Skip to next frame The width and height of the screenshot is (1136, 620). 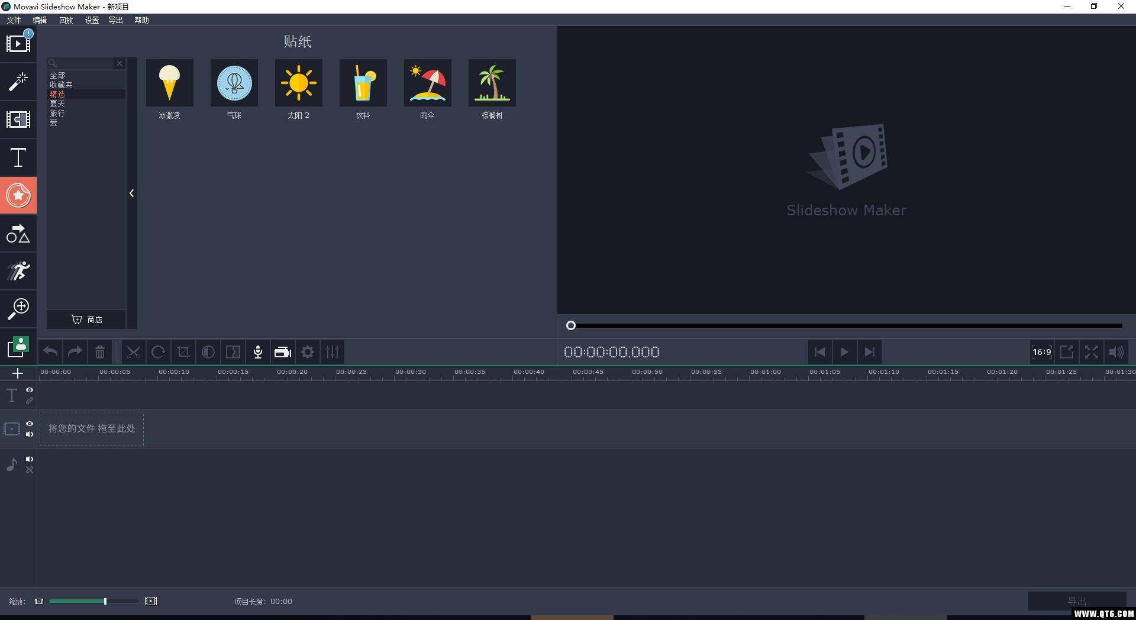click(869, 352)
